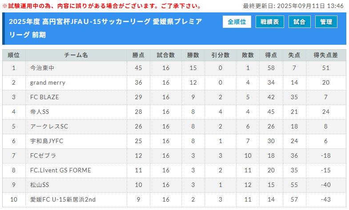
Task: Open the 管理 tab
Action: point(326,22)
